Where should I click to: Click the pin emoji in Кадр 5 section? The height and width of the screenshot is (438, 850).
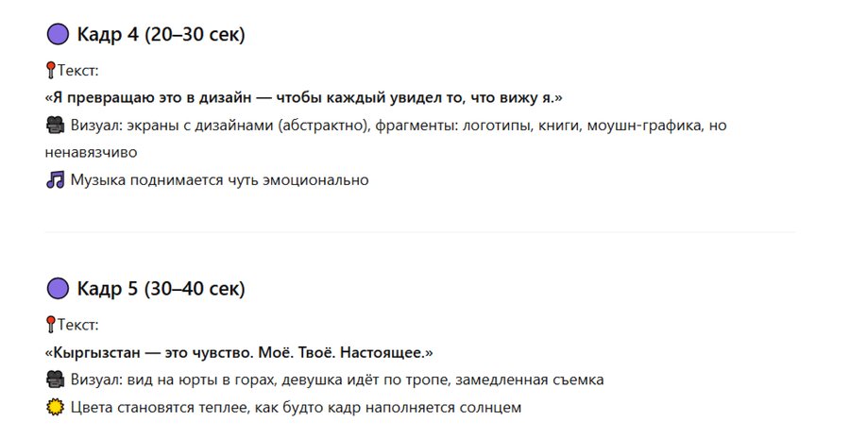(50, 325)
